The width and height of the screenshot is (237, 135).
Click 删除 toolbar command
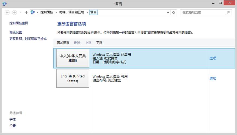pyautogui.click(x=77, y=43)
